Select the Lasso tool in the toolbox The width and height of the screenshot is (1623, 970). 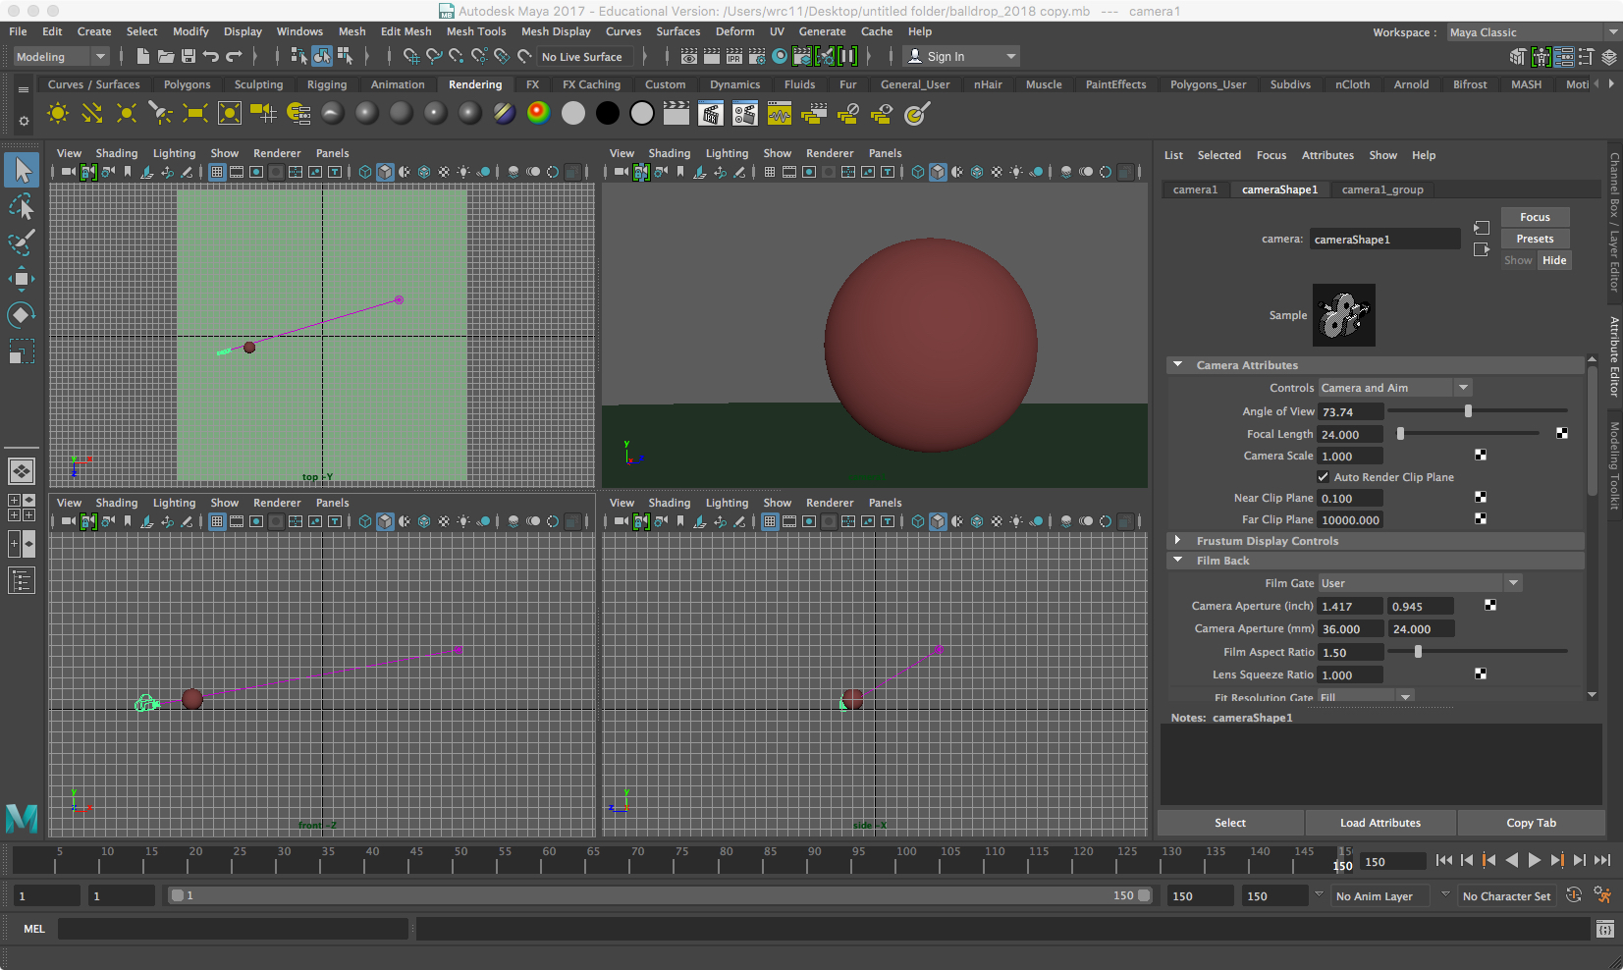coord(21,207)
